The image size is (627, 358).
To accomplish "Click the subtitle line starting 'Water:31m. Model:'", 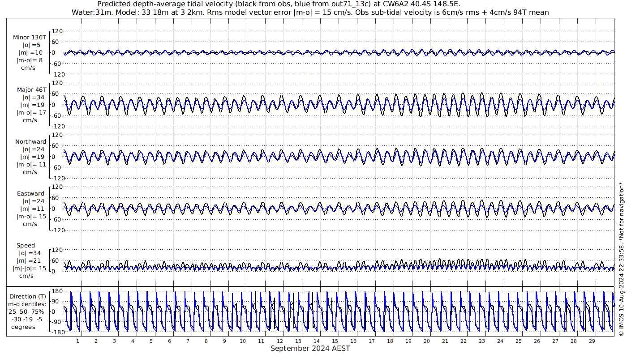I will 310,12.
